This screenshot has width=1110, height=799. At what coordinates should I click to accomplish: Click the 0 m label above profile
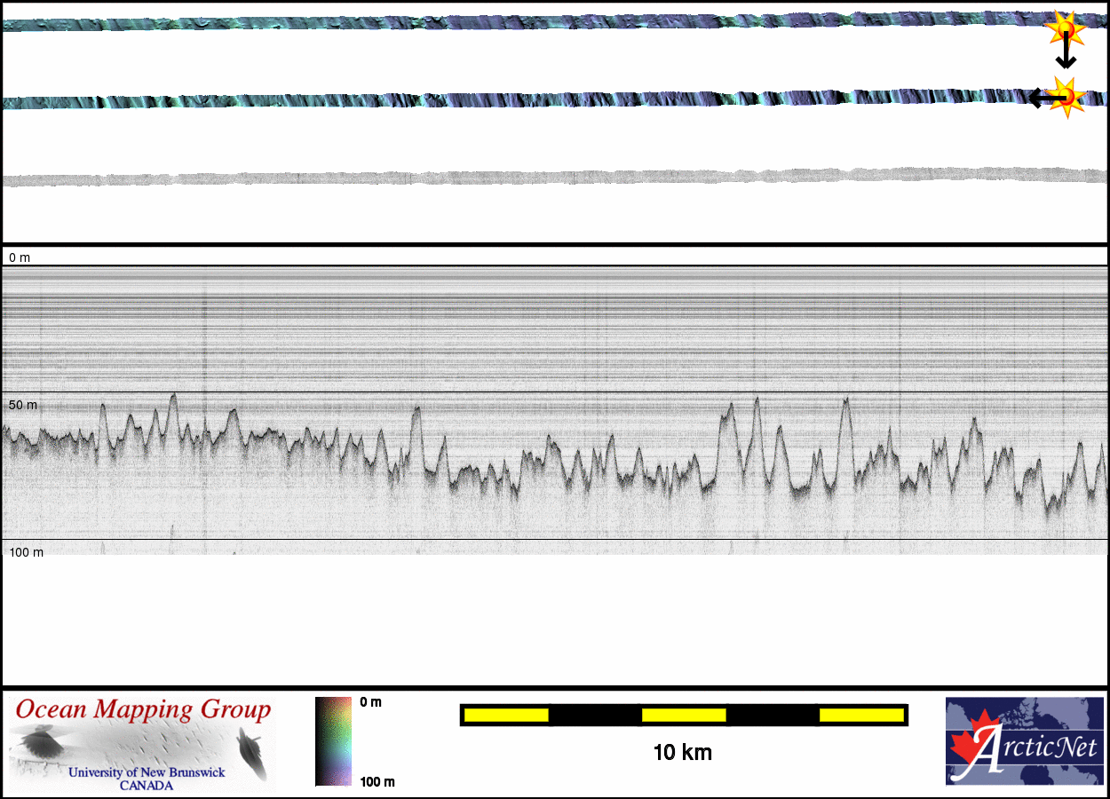click(20, 257)
